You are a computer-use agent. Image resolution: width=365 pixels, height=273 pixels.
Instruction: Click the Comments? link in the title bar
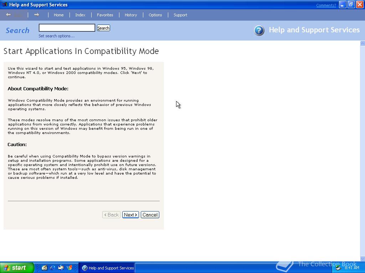point(326,5)
